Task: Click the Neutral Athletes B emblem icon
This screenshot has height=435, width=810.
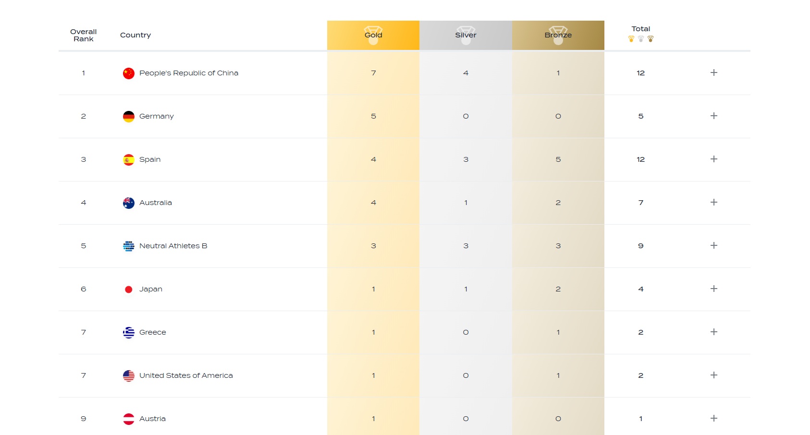Action: pos(128,246)
